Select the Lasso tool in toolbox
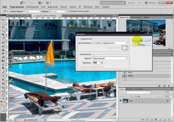Viewport: 174px width, 122px height. (3, 27)
